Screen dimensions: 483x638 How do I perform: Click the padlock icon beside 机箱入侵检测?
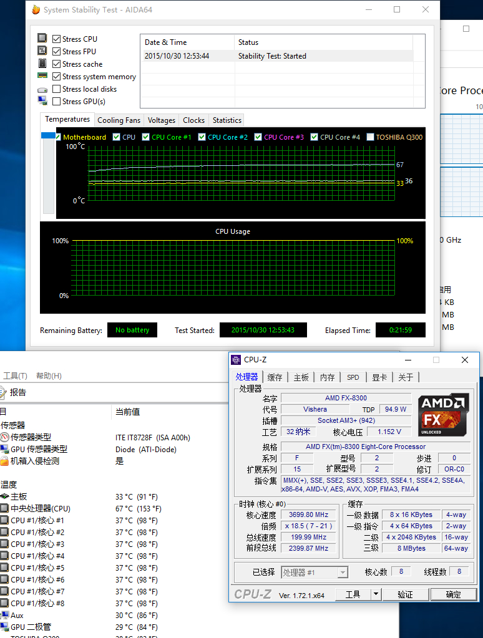coord(4,461)
